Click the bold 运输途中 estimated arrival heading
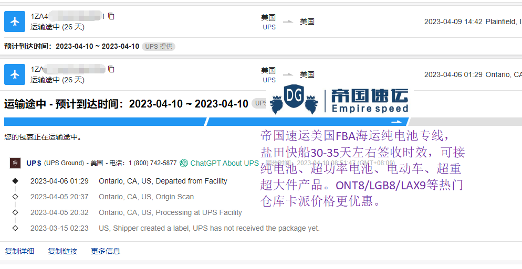This screenshot has height=269, width=522. pyautogui.click(x=126, y=104)
